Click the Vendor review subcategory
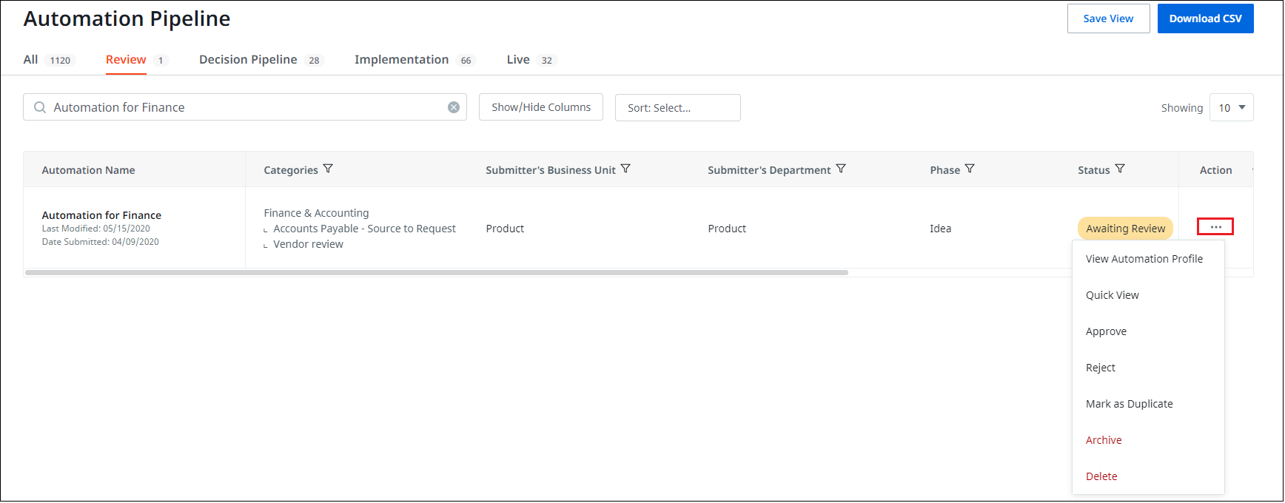1285x503 pixels. (308, 244)
